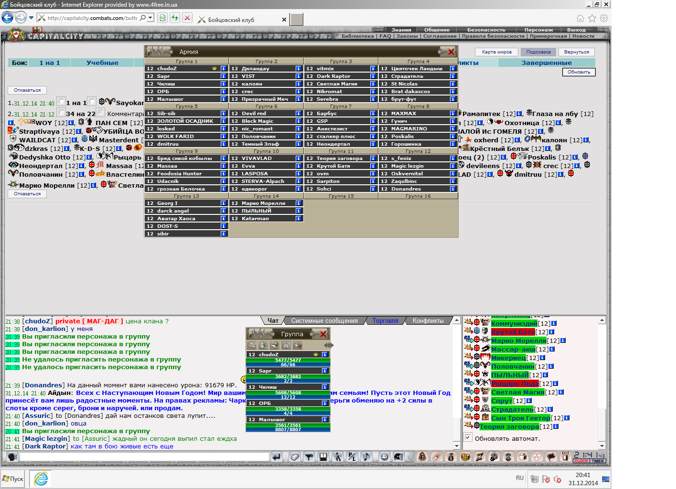Click the send message arrow beside chat input
The width and height of the screenshot is (676, 489).
coord(277,457)
